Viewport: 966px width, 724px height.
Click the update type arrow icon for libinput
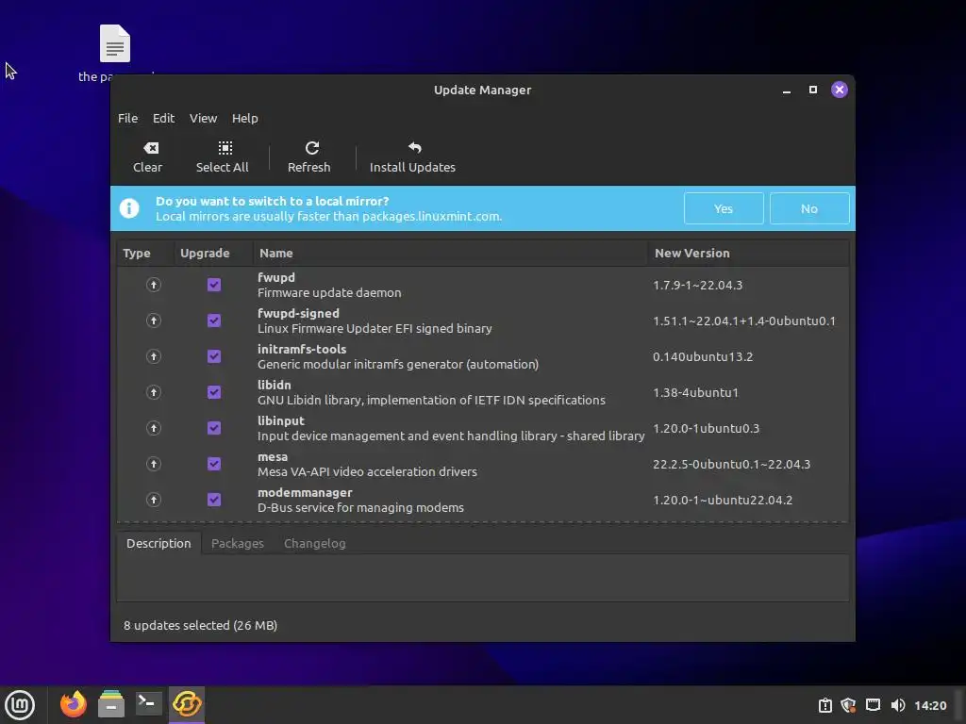154,428
